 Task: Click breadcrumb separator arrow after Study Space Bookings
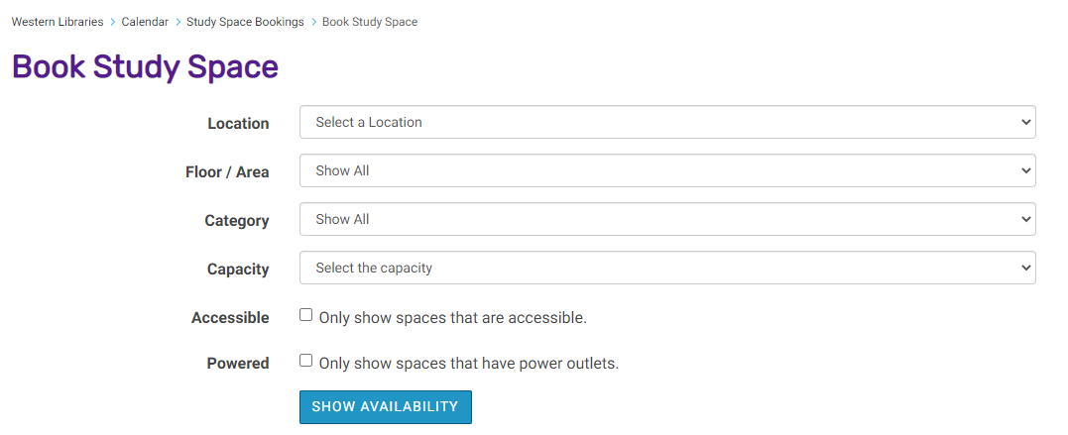(313, 22)
